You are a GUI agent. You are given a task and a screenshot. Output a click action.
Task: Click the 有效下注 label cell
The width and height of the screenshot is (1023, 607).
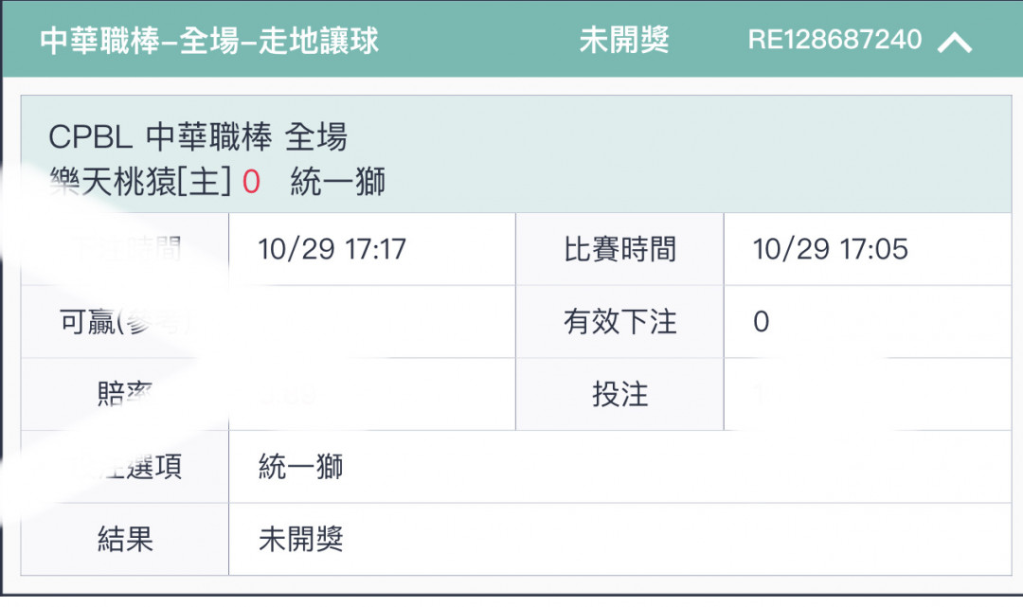[619, 321]
